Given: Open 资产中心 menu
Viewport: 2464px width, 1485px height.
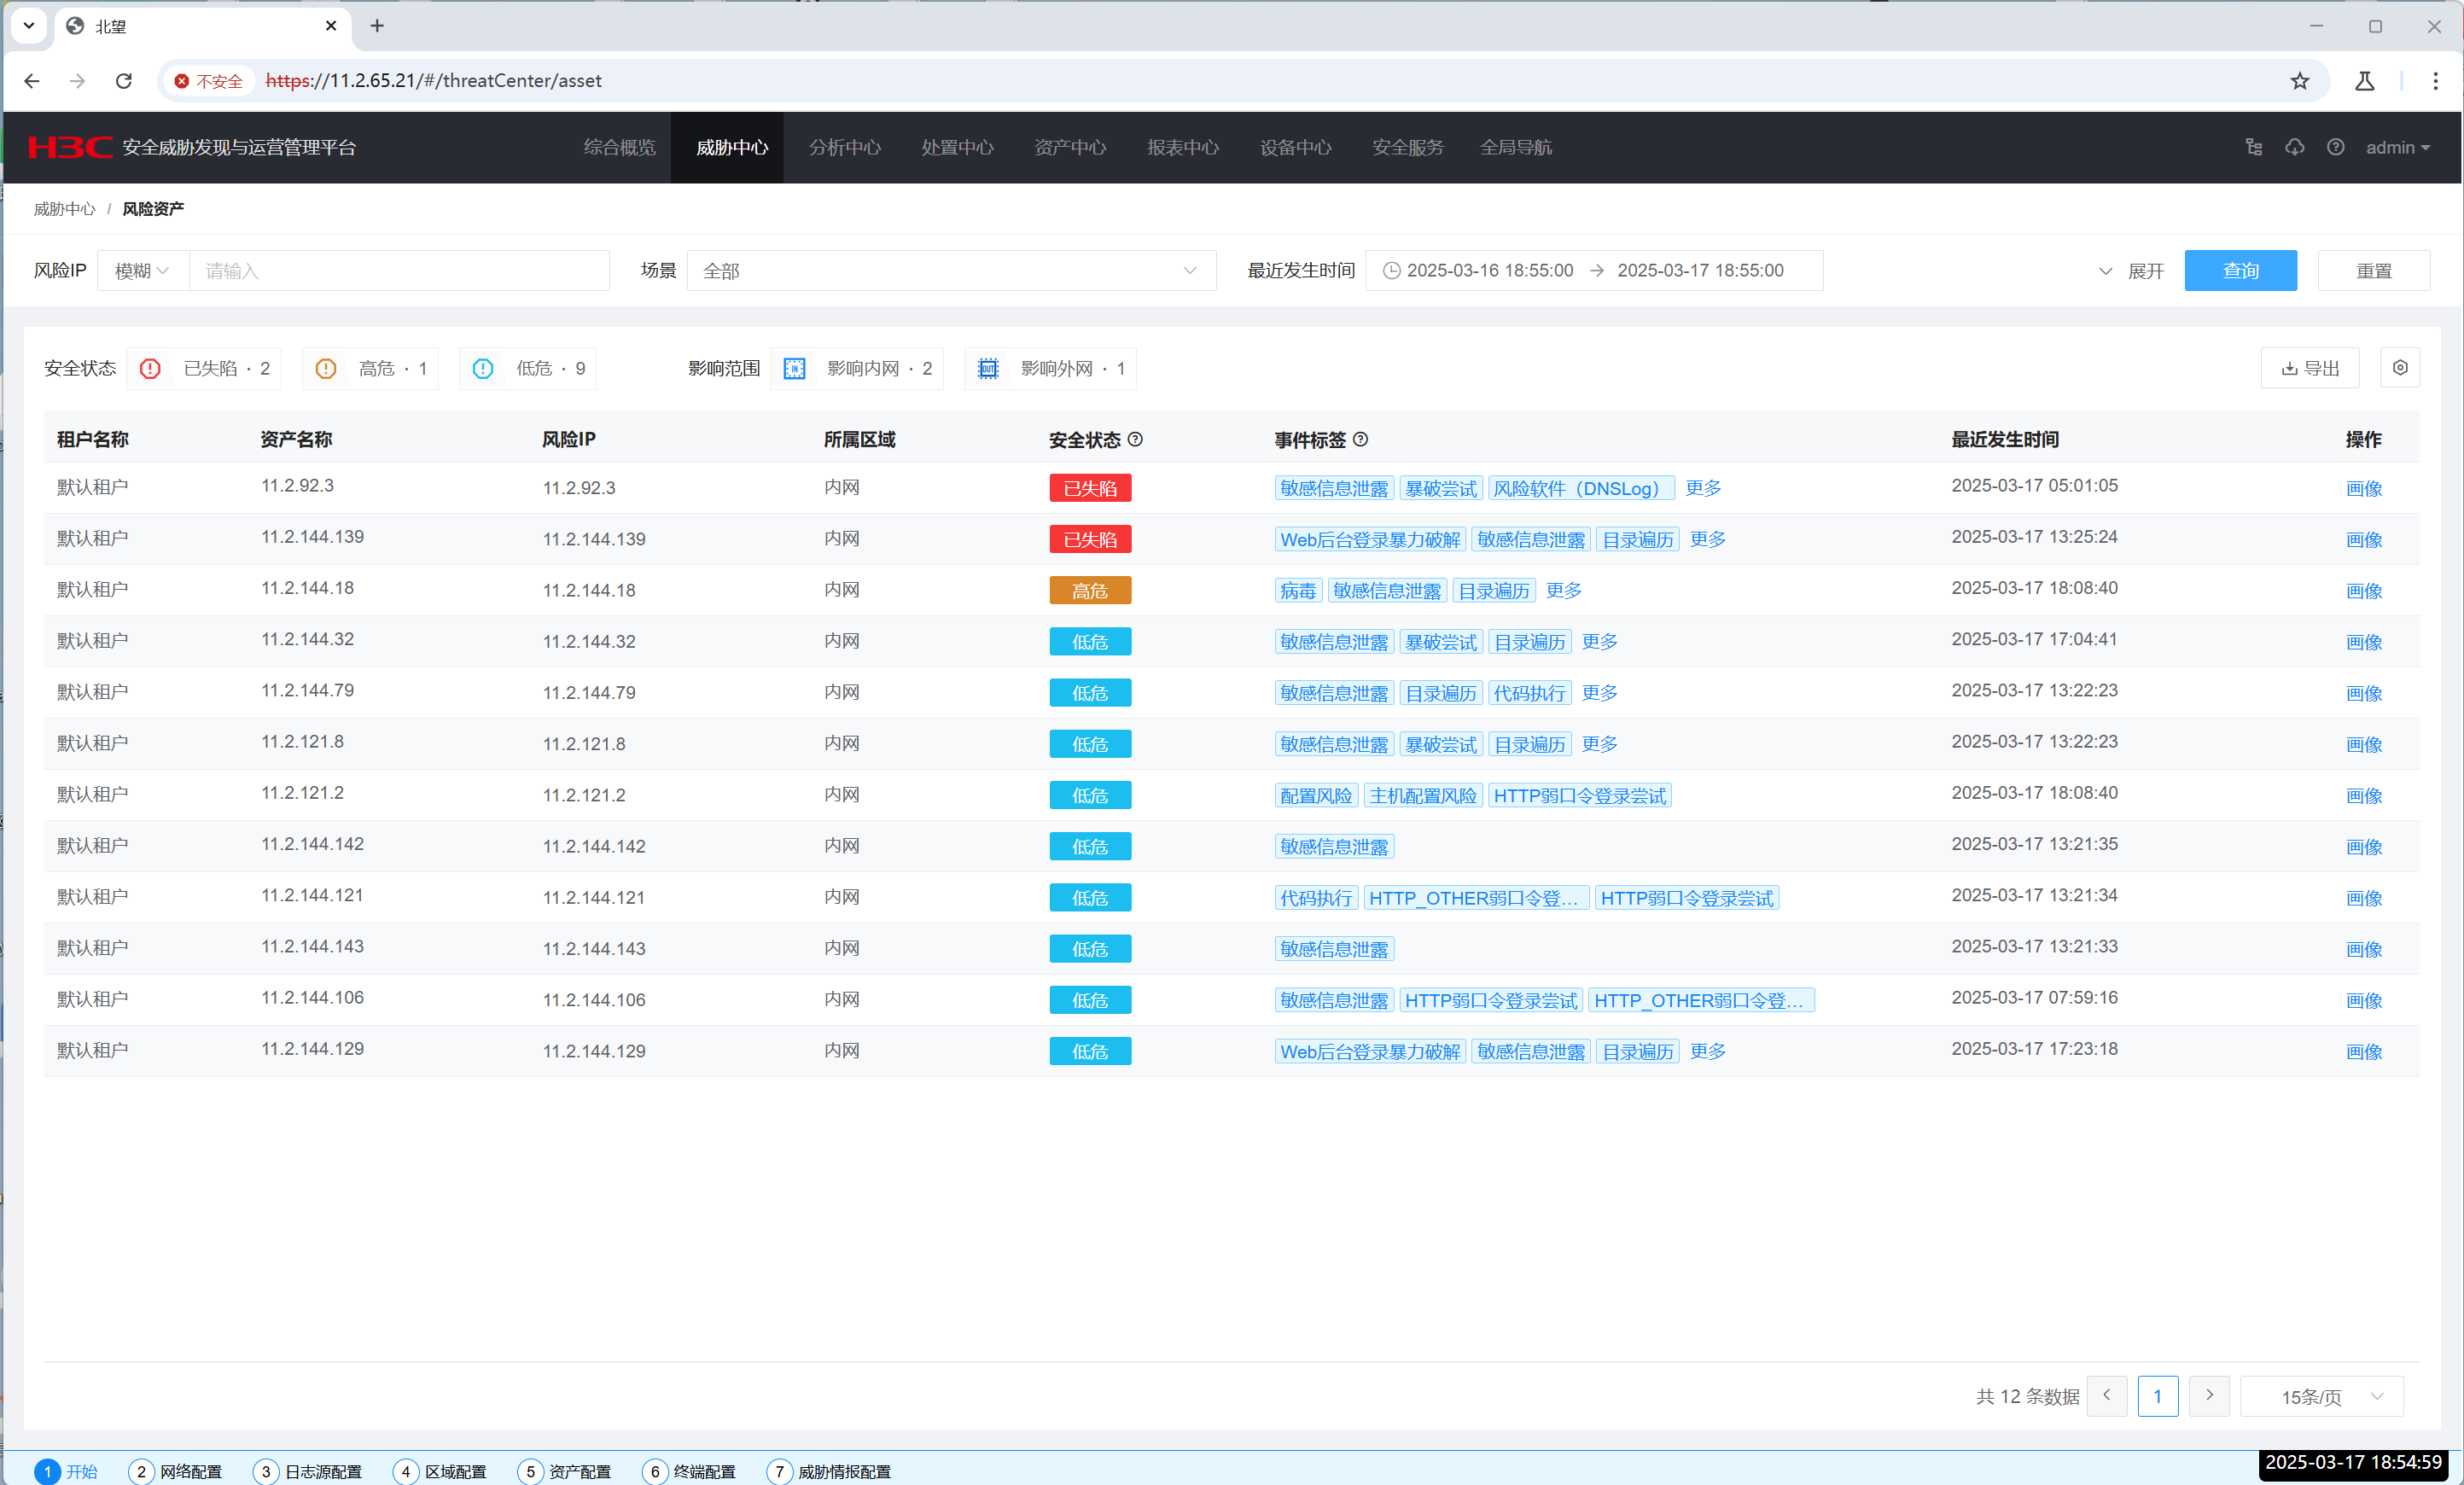Looking at the screenshot, I should tap(1070, 147).
